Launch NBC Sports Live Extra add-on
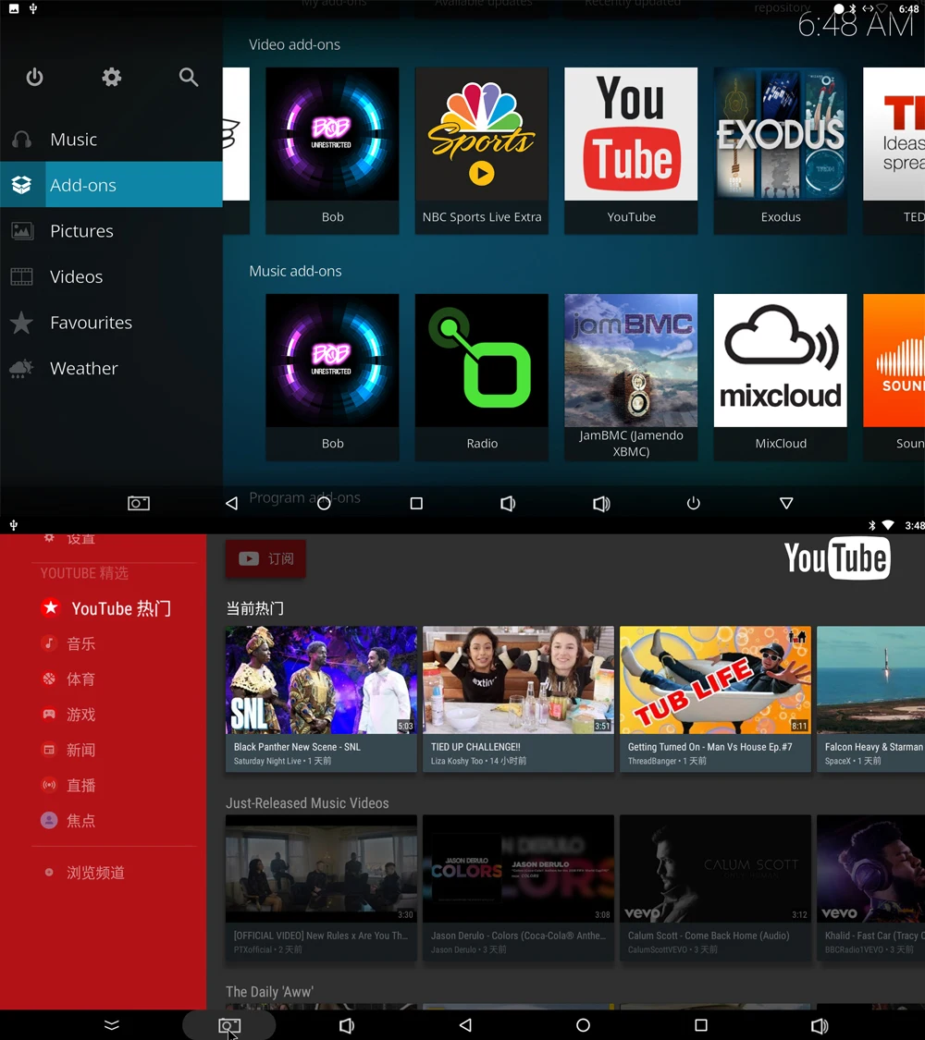925x1040 pixels. (482, 151)
